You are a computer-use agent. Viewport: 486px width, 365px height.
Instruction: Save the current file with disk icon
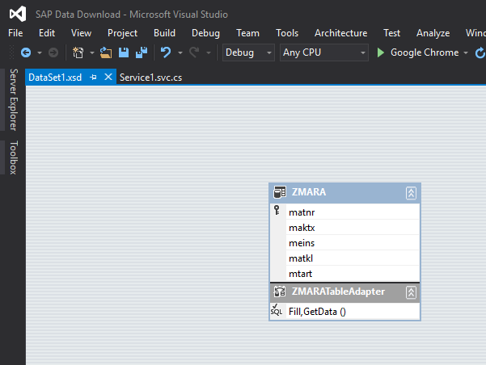(124, 52)
